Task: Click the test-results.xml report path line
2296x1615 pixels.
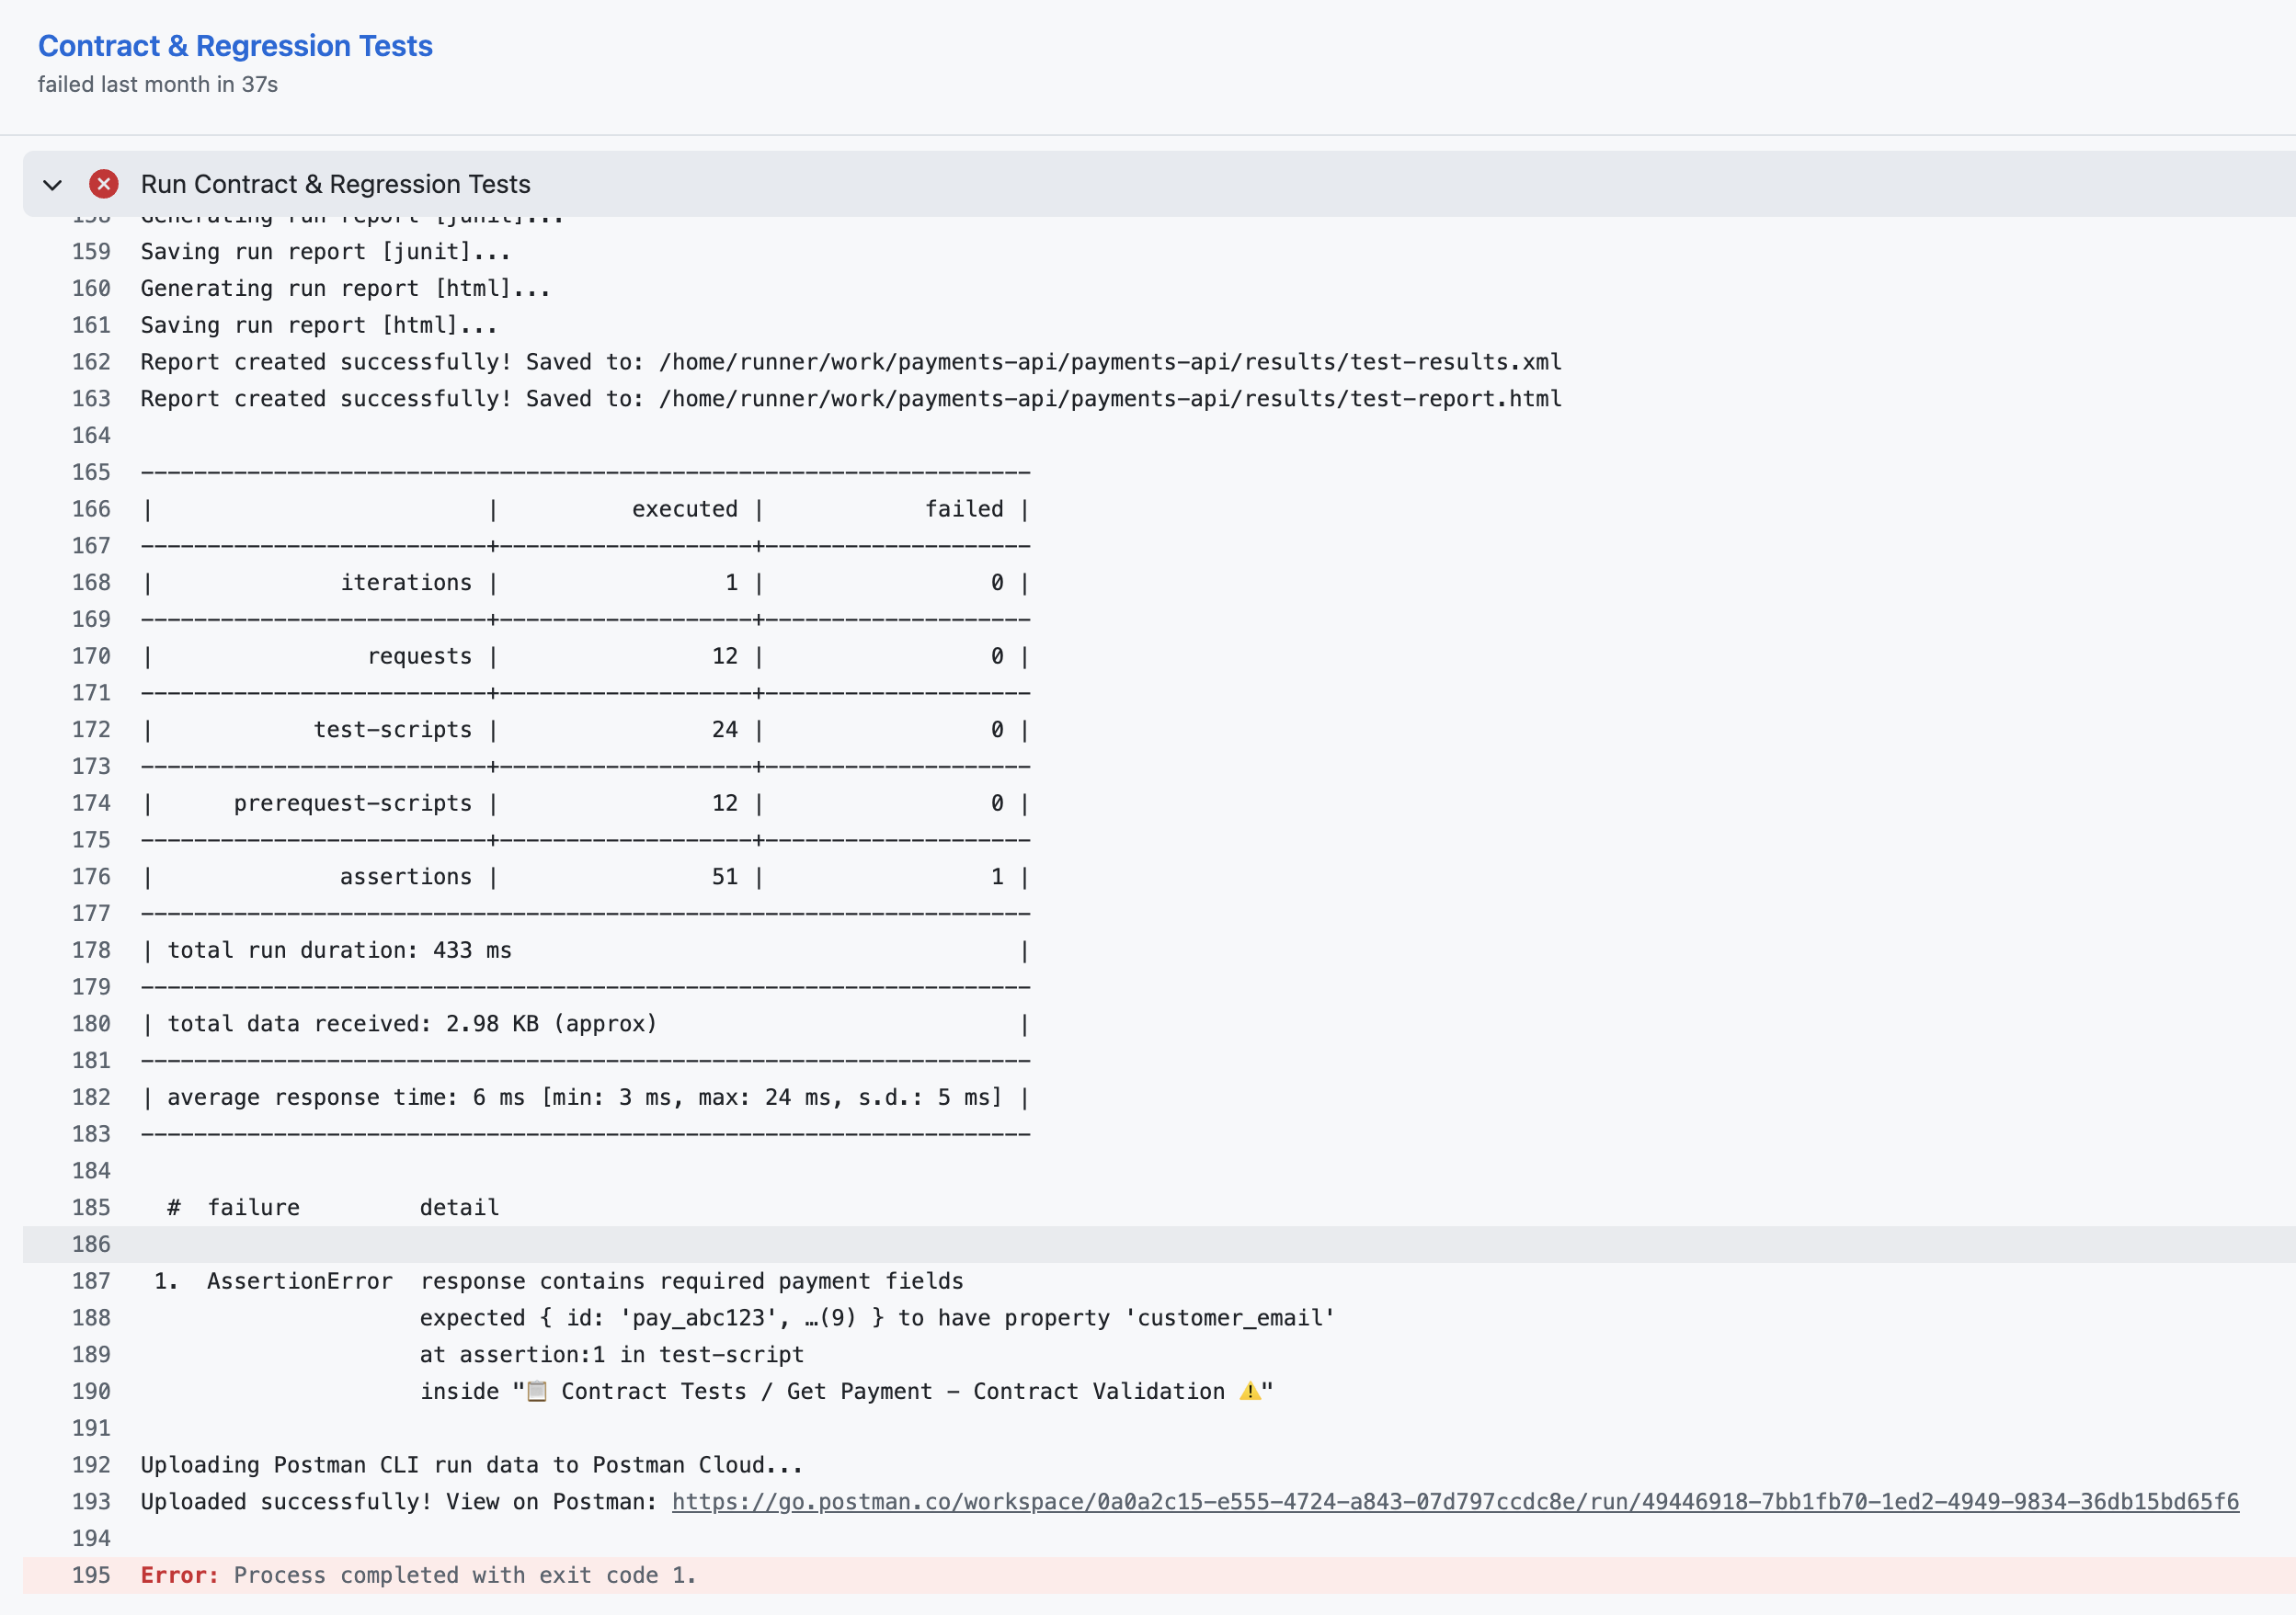Action: tap(851, 362)
